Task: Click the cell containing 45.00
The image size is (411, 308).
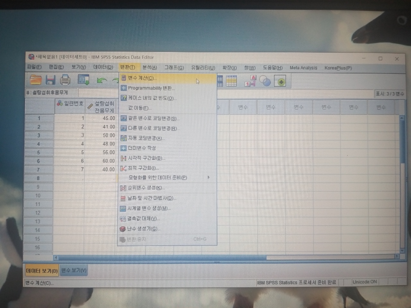Action: (x=101, y=118)
